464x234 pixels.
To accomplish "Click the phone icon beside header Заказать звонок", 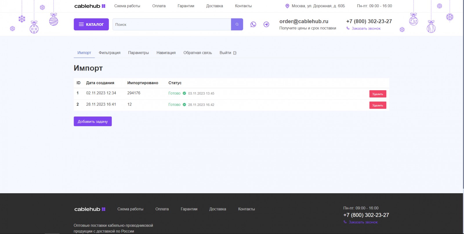I will pyautogui.click(x=348, y=28).
